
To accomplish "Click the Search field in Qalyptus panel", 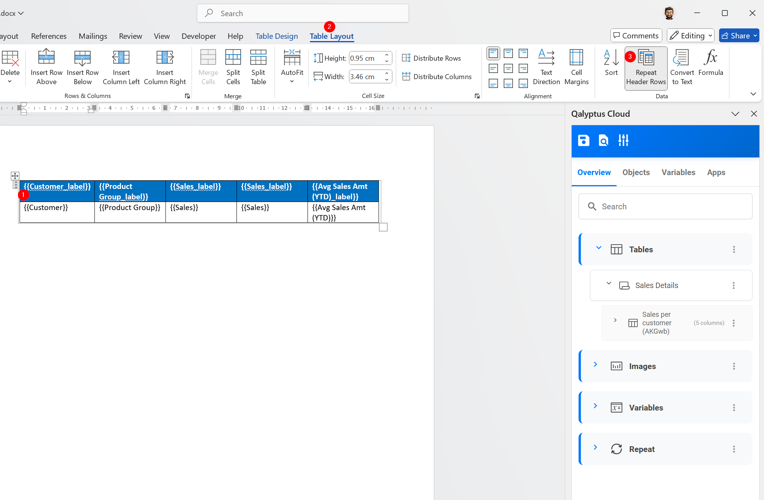I will point(665,206).
